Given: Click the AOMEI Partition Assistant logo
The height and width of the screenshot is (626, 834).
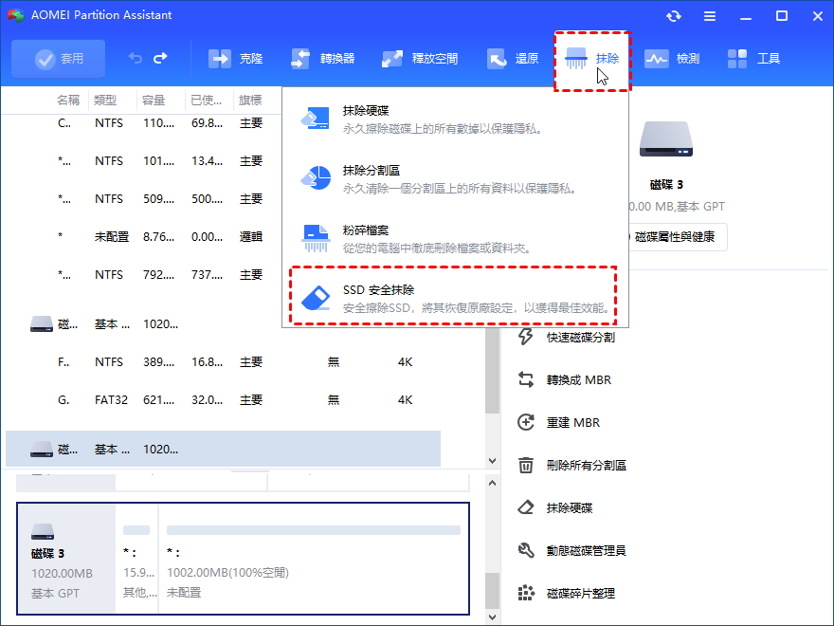Looking at the screenshot, I should [16, 15].
